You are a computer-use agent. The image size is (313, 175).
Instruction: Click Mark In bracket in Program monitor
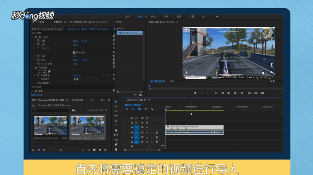click(202, 93)
